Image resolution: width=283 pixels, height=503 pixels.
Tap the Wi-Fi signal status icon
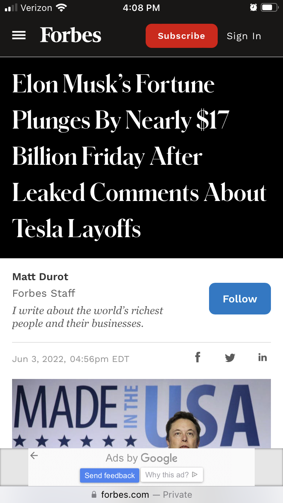pos(61,8)
